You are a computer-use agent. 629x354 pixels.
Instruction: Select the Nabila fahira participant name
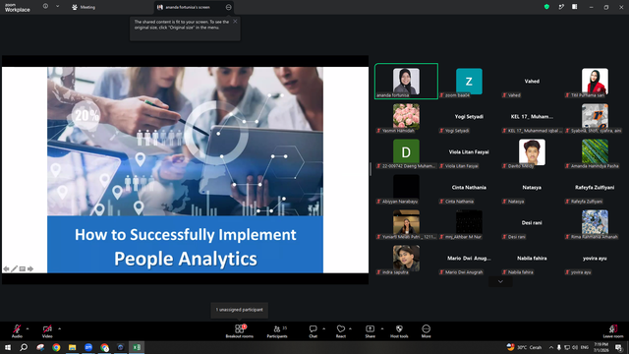coord(532,258)
